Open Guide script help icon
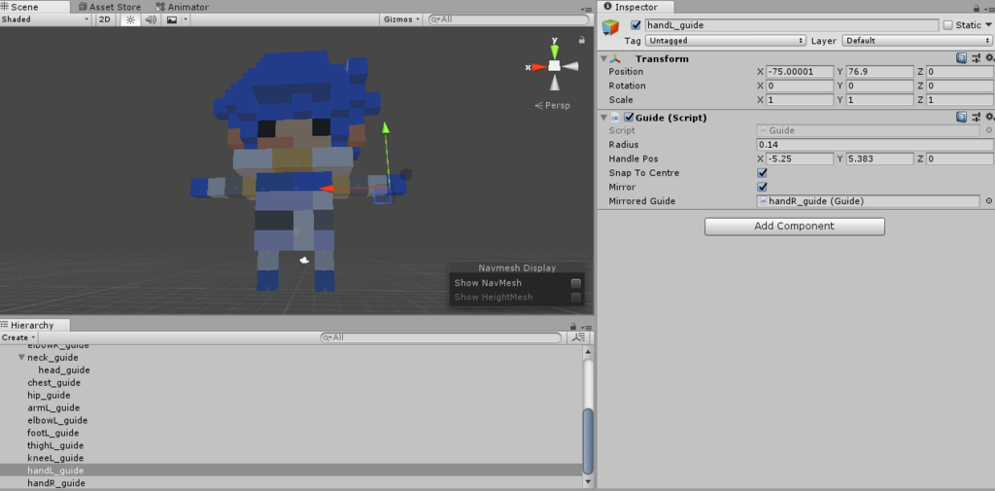This screenshot has height=491, width=995. tap(961, 118)
